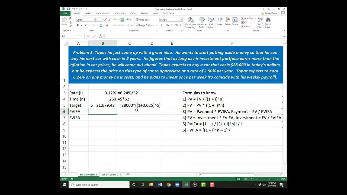
Task: Click column F header
Action: (232, 43)
